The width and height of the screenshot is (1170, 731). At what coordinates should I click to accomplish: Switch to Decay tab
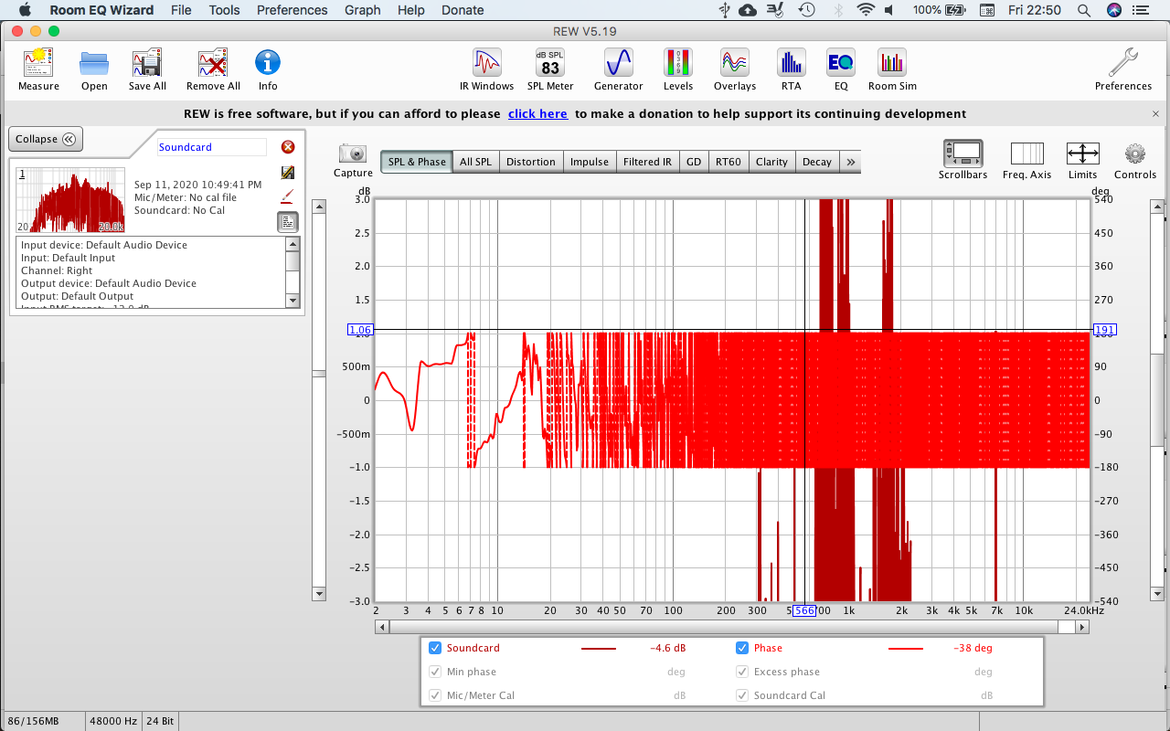(817, 162)
